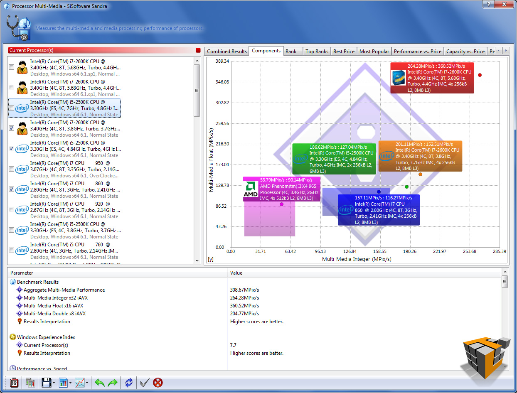Select the Benchmark Results section row

(255, 282)
